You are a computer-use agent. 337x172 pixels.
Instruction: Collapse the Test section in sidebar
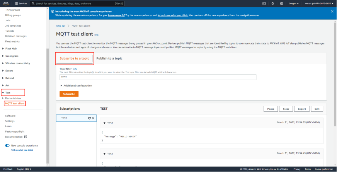click(3, 93)
